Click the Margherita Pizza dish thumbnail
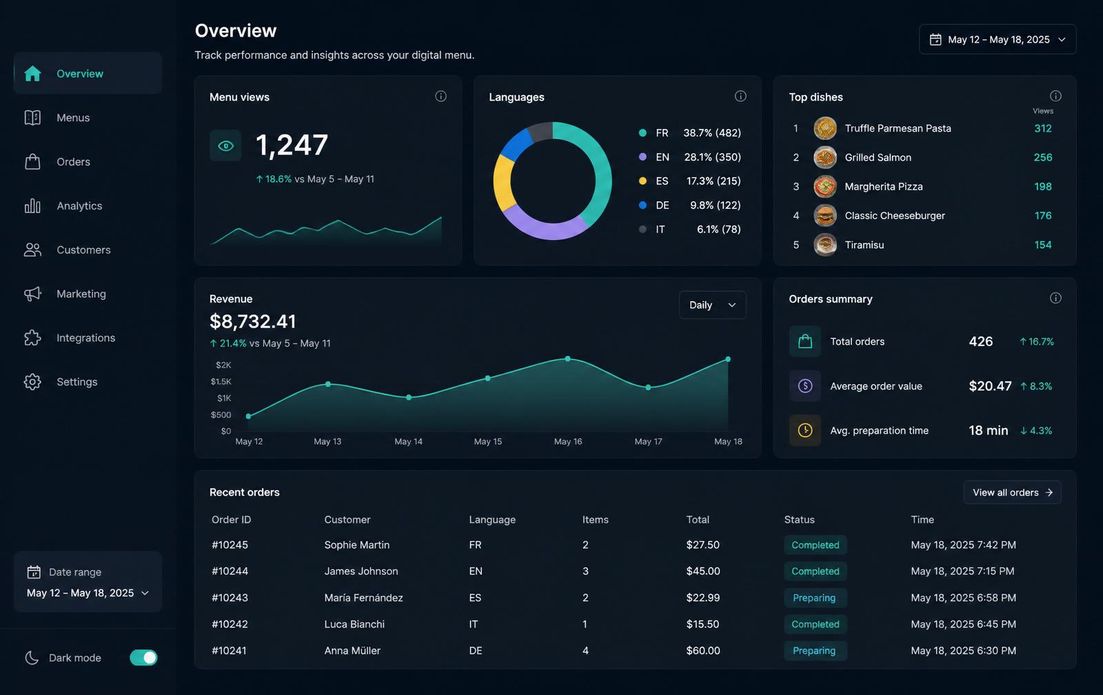 825,186
